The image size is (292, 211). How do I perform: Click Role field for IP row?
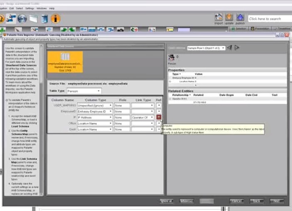click(122, 117)
